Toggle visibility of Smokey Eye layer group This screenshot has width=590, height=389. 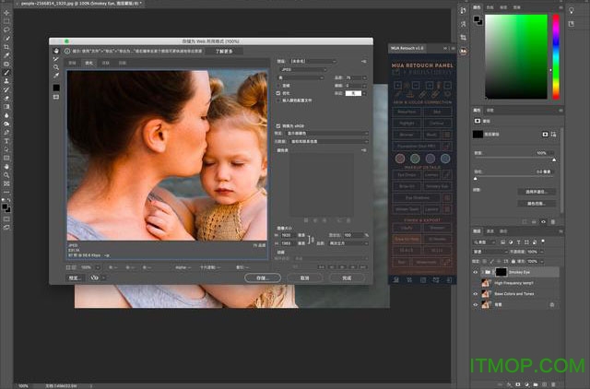coord(476,272)
